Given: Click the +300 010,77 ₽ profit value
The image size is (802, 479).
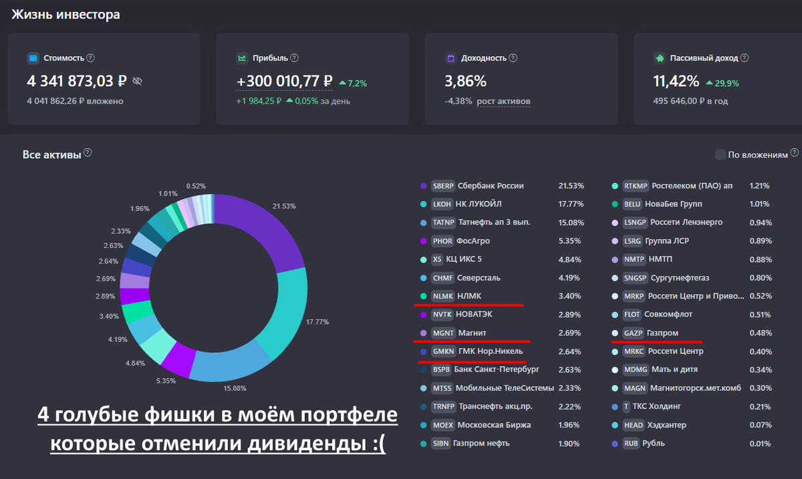Looking at the screenshot, I should [285, 82].
